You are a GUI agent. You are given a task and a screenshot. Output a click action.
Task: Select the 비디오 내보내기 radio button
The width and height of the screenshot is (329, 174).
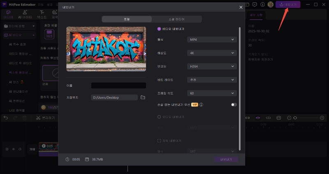point(159,29)
